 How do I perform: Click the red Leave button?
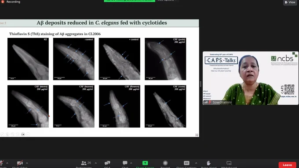[287, 165]
